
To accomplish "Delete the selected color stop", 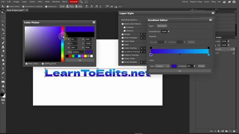I will coord(201,66).
